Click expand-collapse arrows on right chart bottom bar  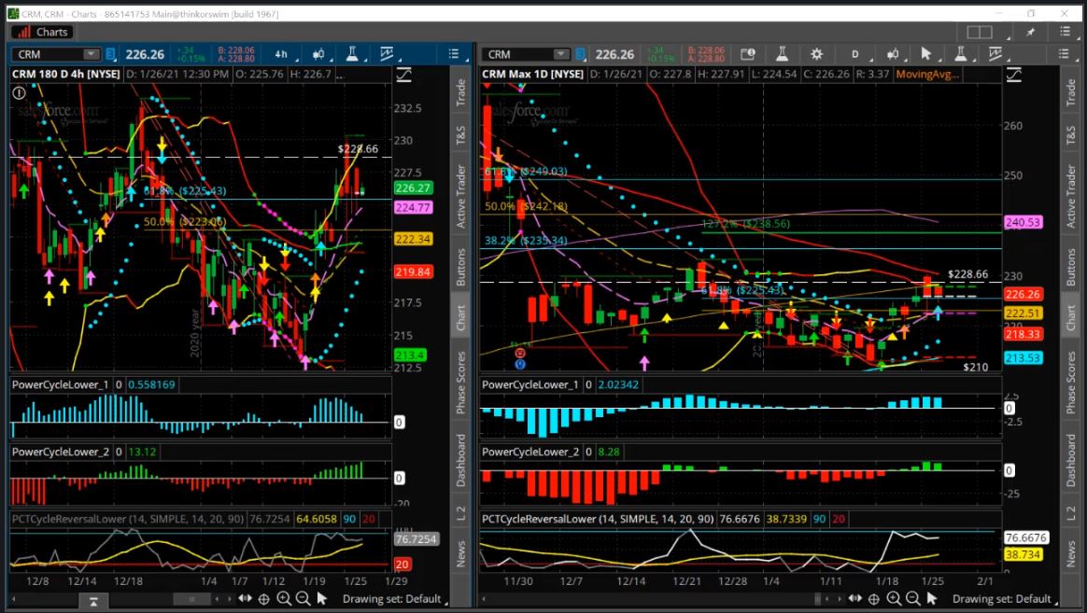tap(854, 598)
